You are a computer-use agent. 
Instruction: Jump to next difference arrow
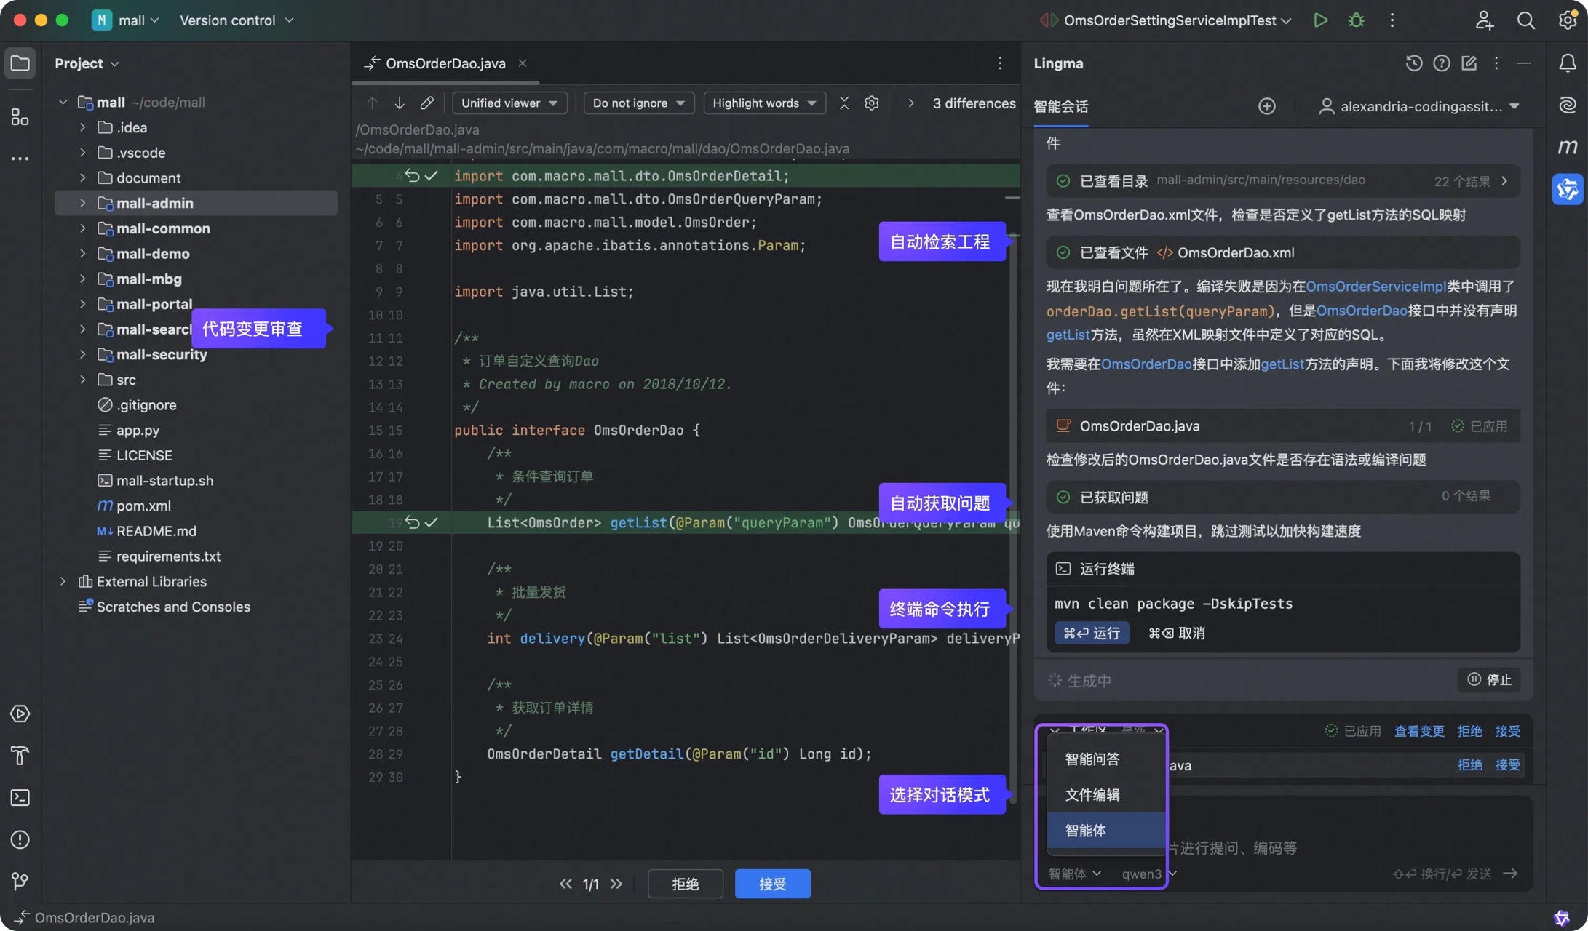pyautogui.click(x=399, y=103)
